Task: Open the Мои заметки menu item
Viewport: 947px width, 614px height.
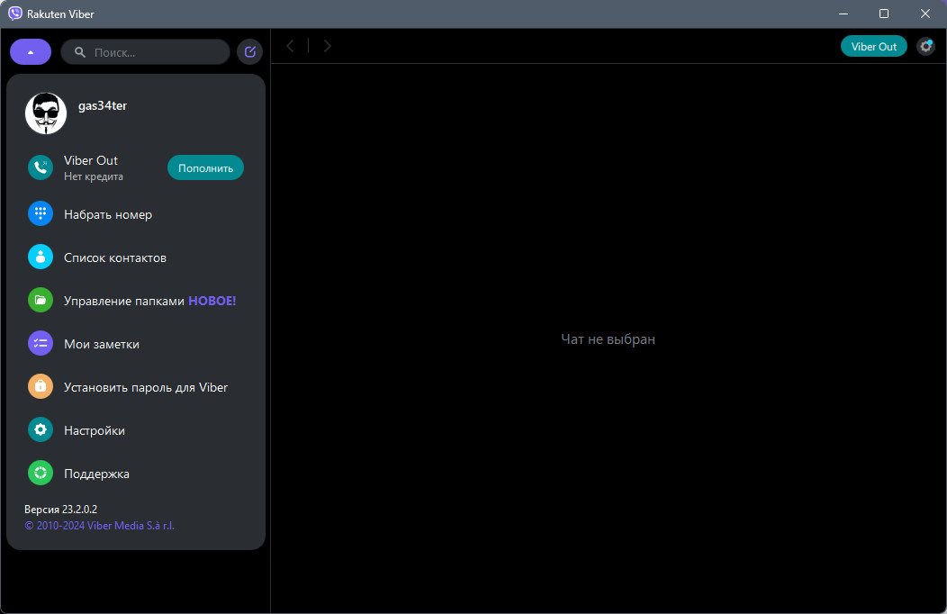Action: [x=102, y=344]
